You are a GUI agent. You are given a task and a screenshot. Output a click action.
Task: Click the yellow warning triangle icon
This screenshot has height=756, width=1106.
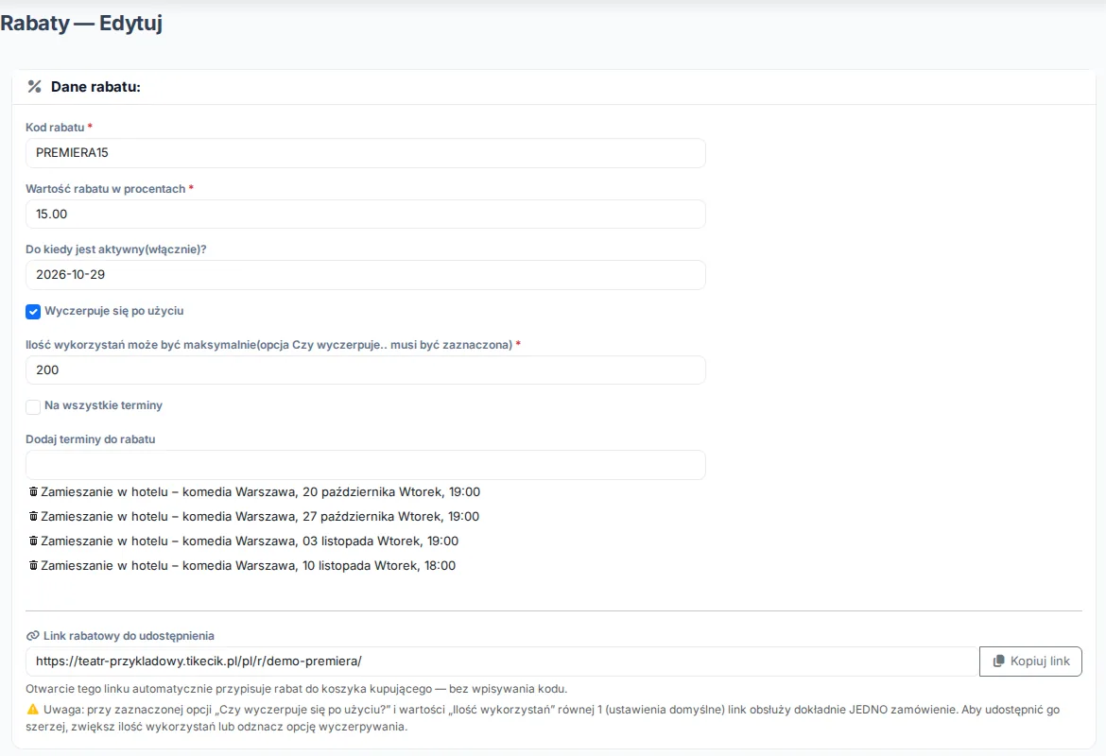[32, 710]
